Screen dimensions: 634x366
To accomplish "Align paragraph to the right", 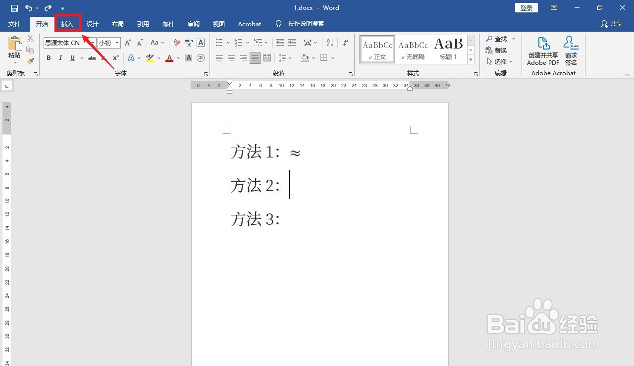I will tap(243, 58).
